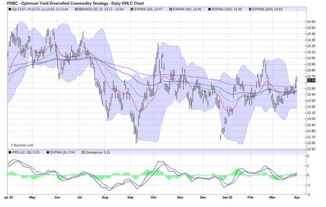Click the purple EXPMA (200) legend square
Image resolution: width=326 pixels, height=207 pixels.
250,9
